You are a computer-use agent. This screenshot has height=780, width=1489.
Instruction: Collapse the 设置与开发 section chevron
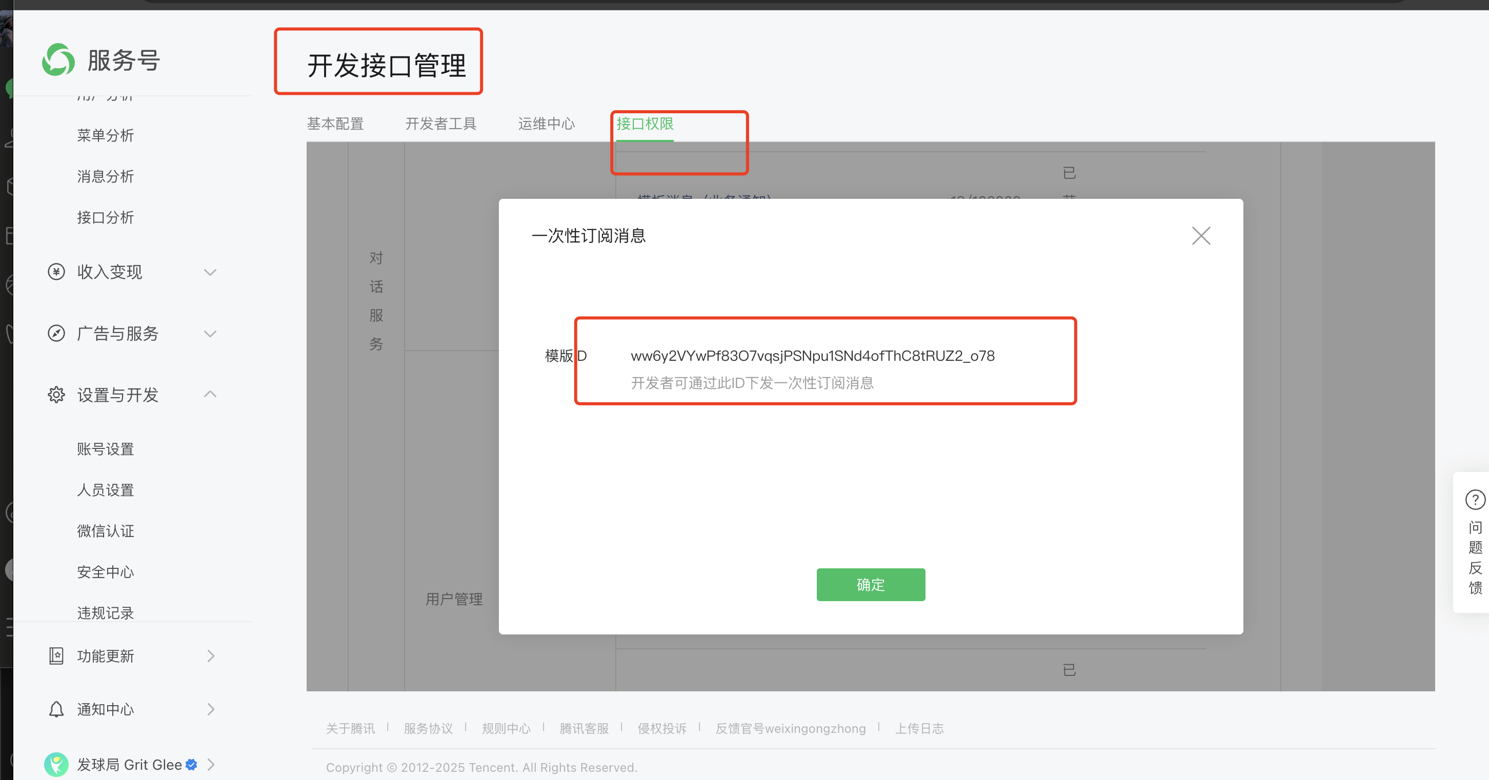click(210, 395)
